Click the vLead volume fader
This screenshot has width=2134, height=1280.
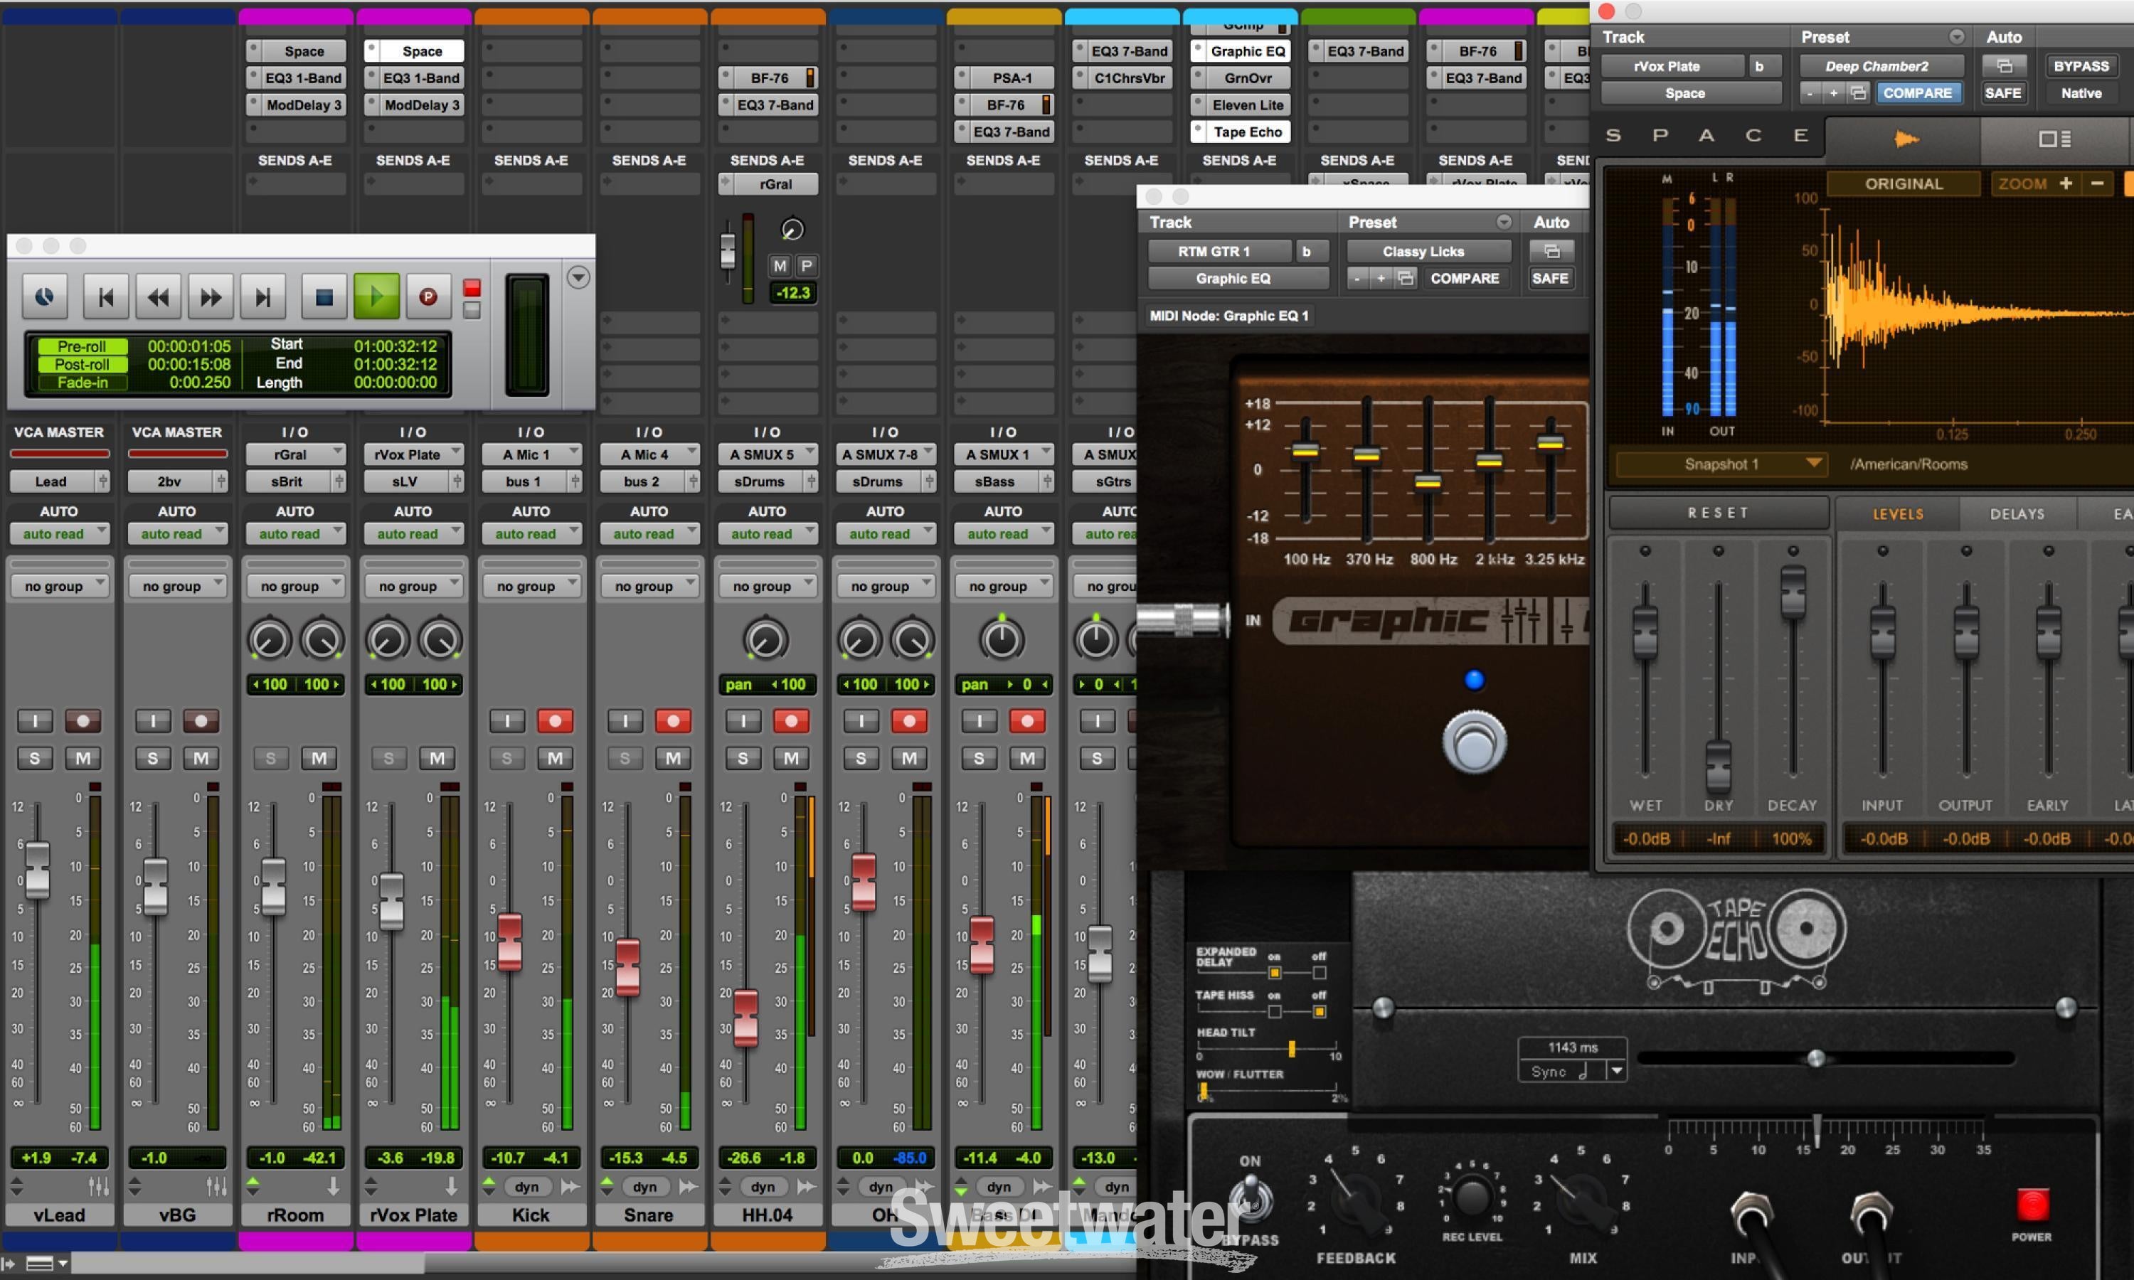tap(37, 871)
